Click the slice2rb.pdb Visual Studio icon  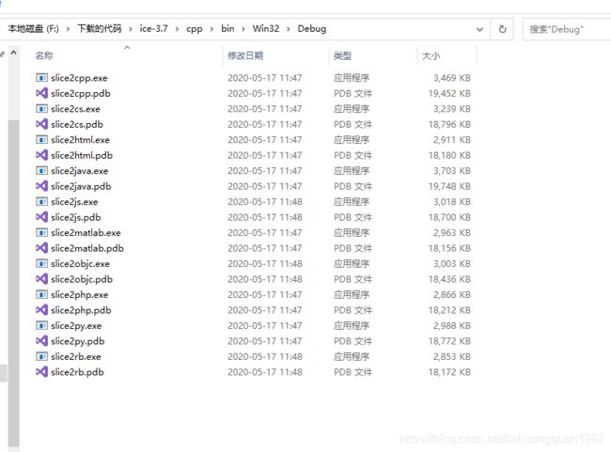[x=41, y=372]
